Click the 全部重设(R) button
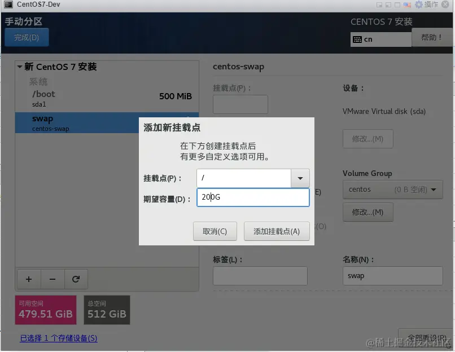455x352 pixels. [x=426, y=338]
